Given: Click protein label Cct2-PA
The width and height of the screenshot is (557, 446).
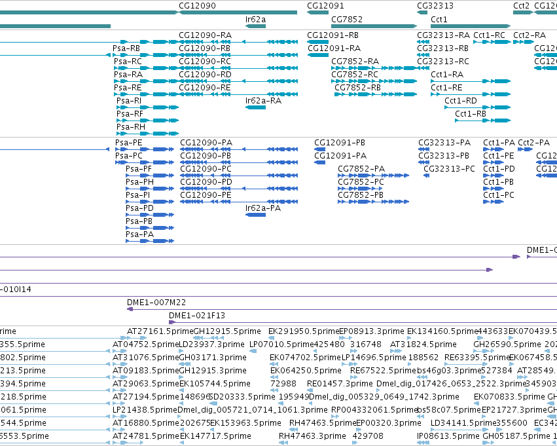Looking at the screenshot, I should [534, 143].
